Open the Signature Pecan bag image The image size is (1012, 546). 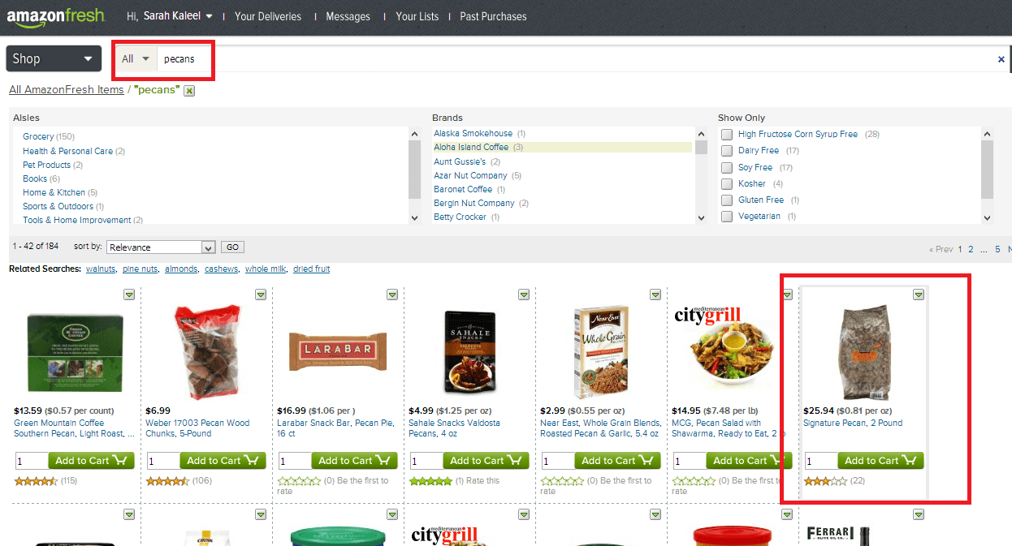click(x=864, y=353)
